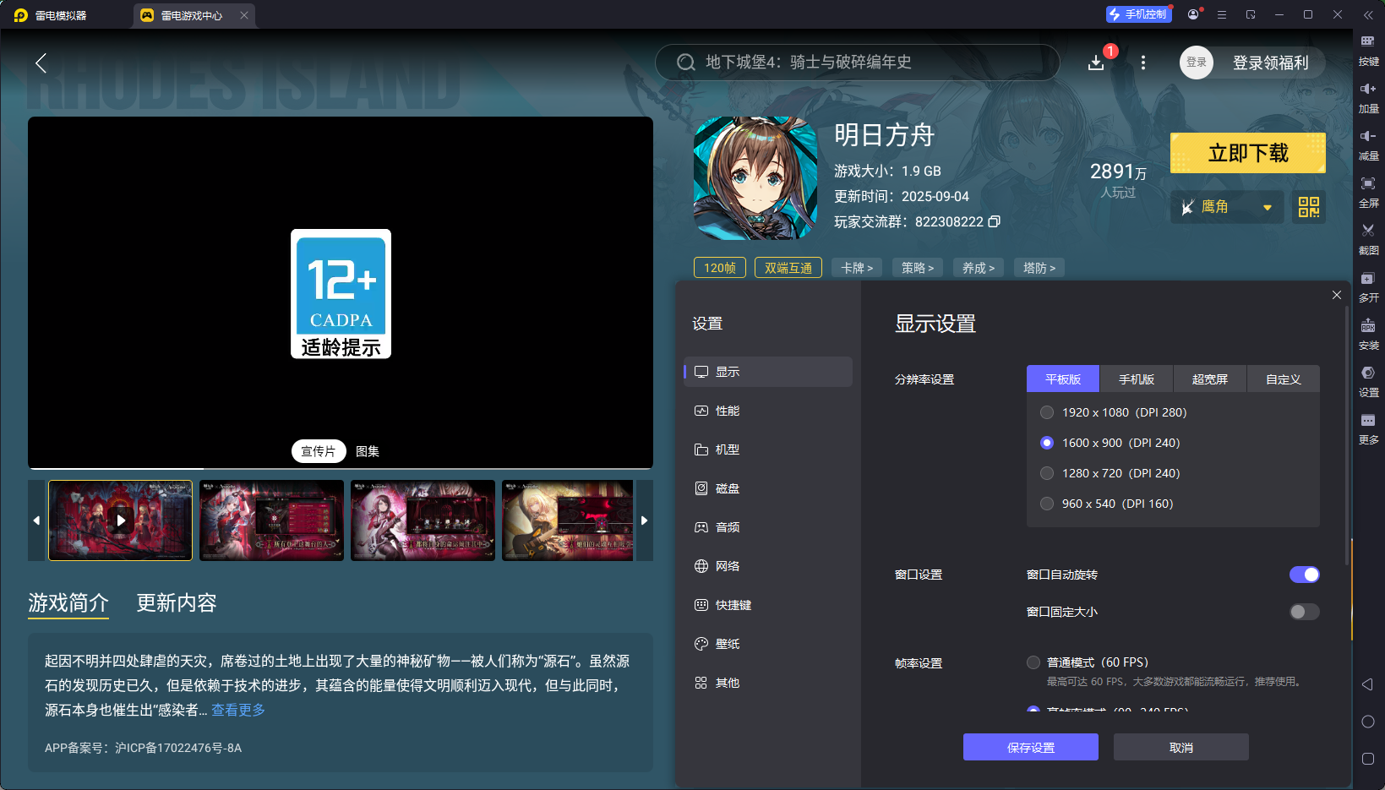Open 磁盘 disk settings
Viewport: 1385px width, 790px height.
coord(768,488)
